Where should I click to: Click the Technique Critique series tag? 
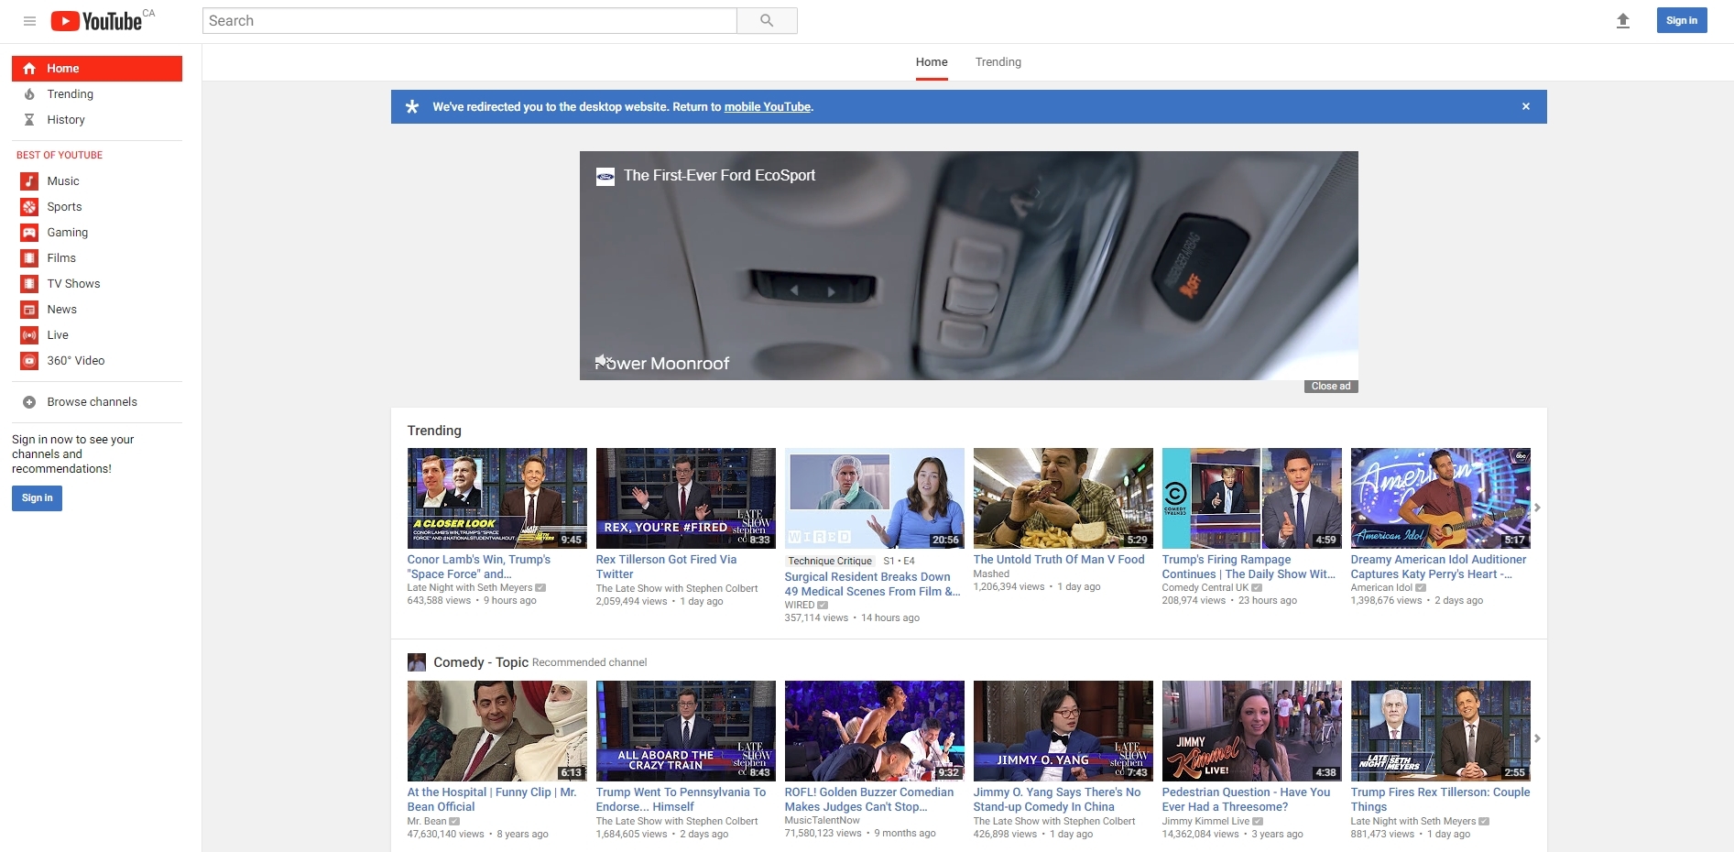pos(830,562)
